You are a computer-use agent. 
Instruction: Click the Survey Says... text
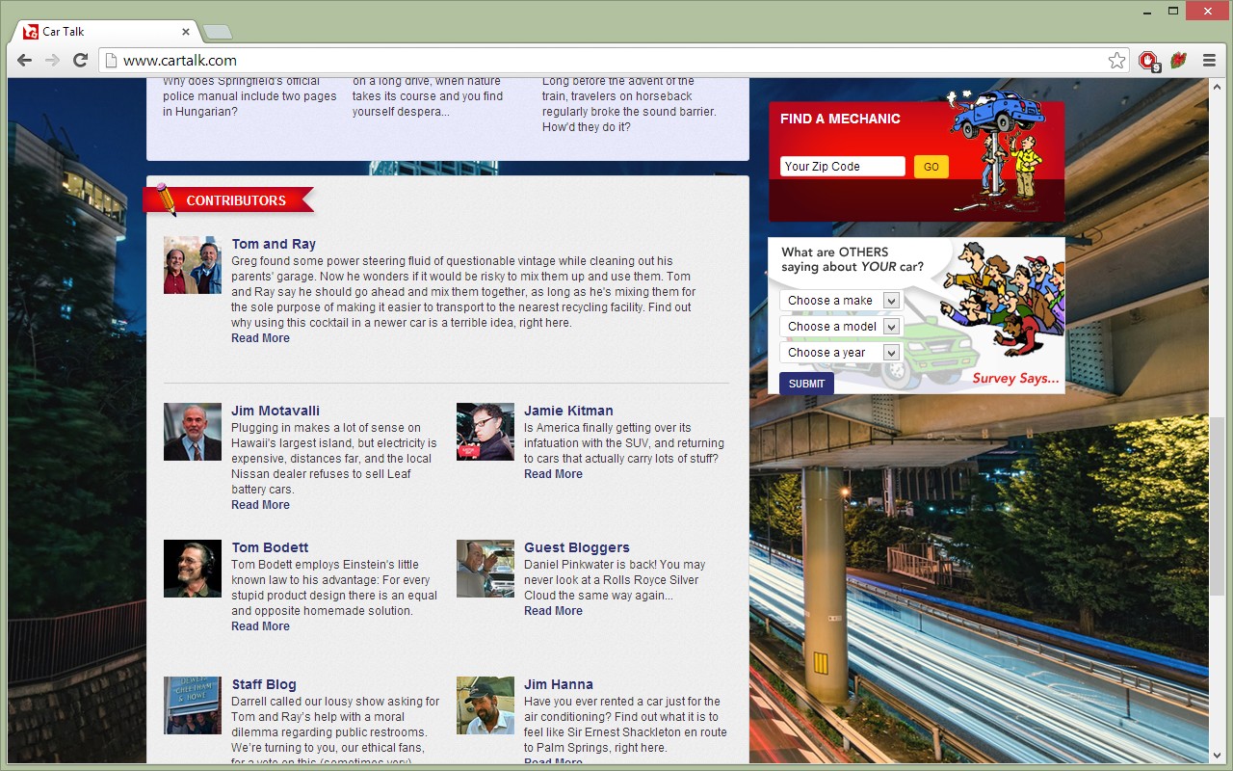[x=1015, y=379]
